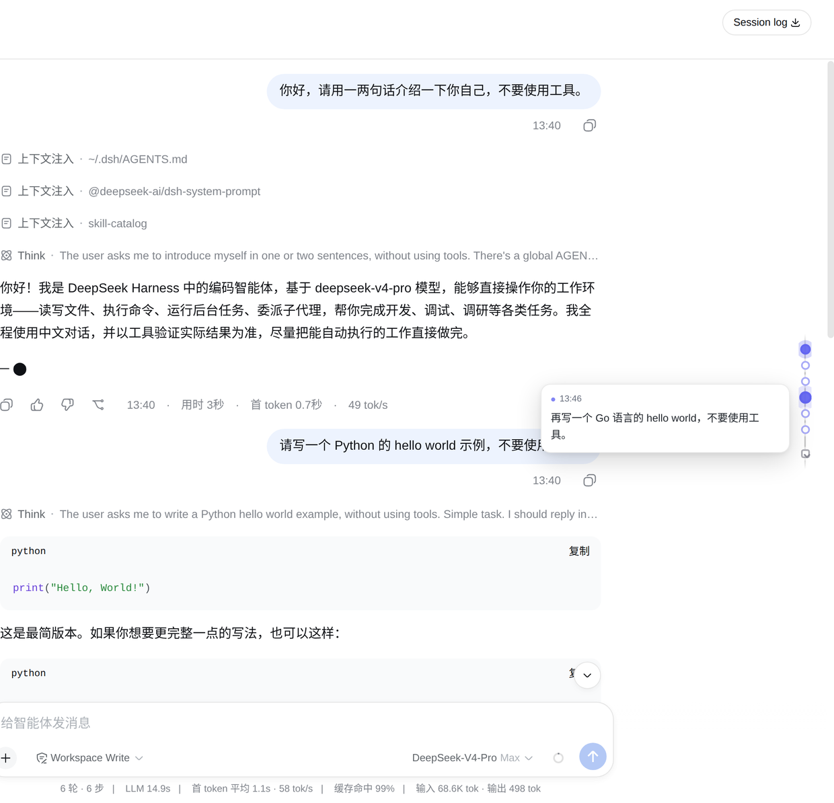
Task: Jump to bottom with the round chevron-down button
Action: point(587,675)
